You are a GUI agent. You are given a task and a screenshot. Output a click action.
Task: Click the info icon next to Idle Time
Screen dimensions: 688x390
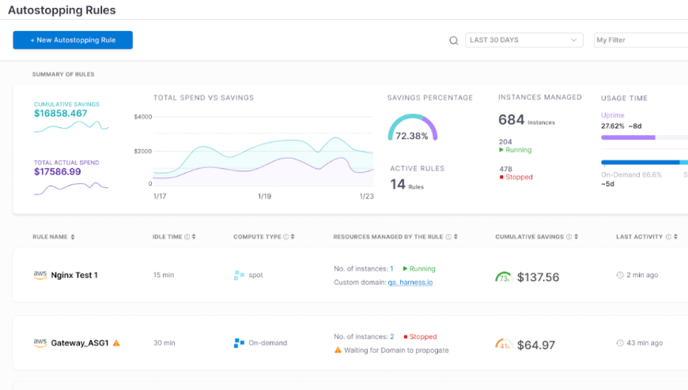click(187, 237)
